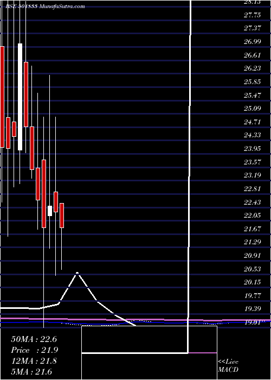This screenshot has height=380, width=271.
Task: Click the 23.19 axis value
Action: pyautogui.click(x=252, y=175)
